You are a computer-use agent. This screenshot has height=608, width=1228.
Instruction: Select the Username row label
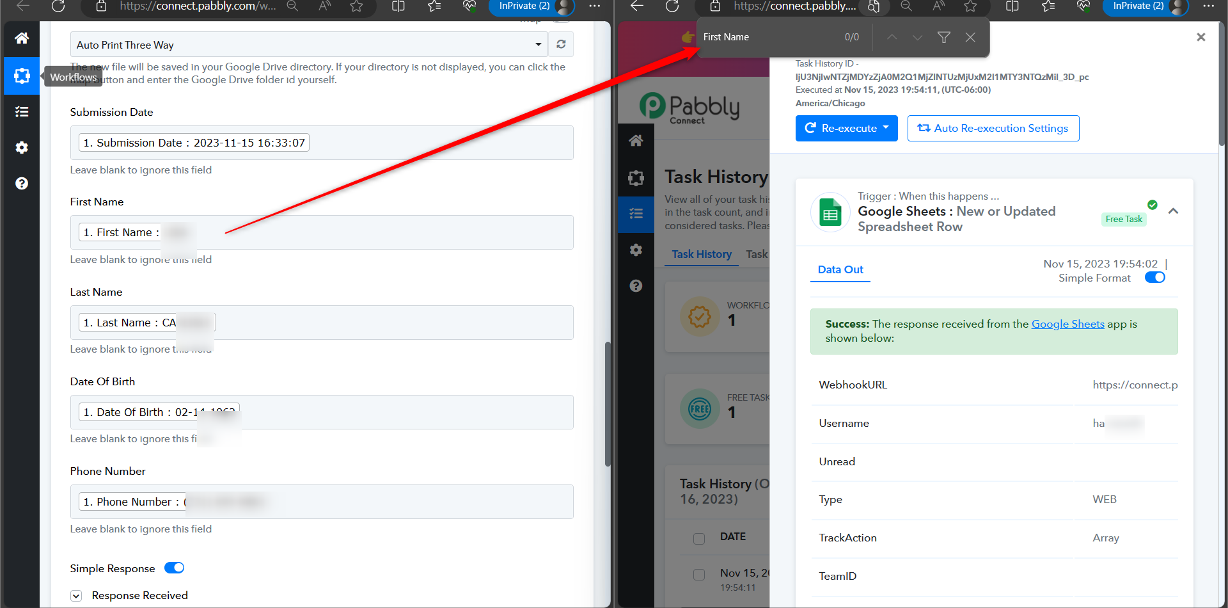click(x=844, y=423)
